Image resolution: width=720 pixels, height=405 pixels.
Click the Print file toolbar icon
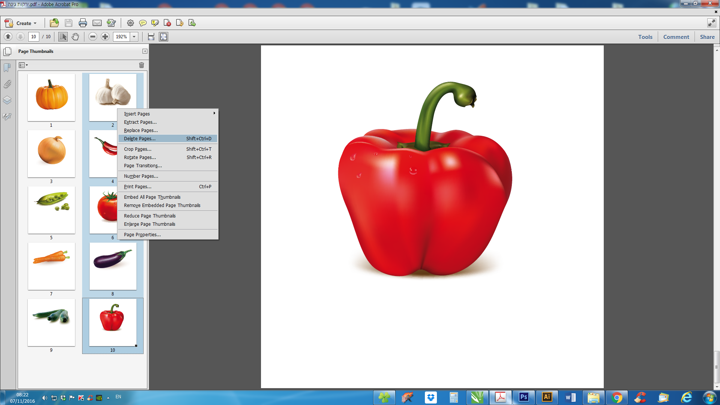[x=82, y=23]
